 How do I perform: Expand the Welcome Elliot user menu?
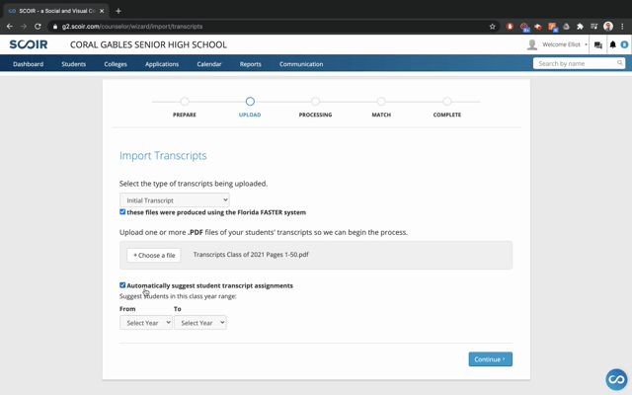coord(564,44)
